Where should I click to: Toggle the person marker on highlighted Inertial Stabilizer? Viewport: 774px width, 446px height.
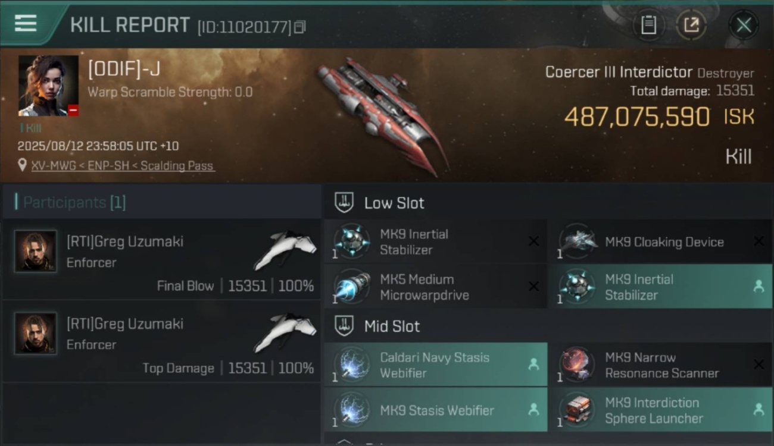tap(759, 286)
